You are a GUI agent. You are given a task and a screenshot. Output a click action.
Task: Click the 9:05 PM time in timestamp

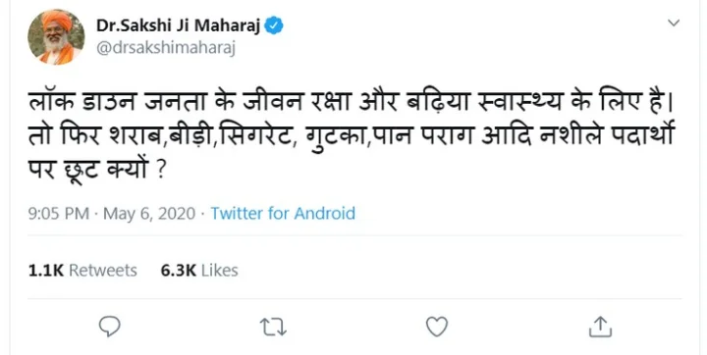(x=59, y=213)
